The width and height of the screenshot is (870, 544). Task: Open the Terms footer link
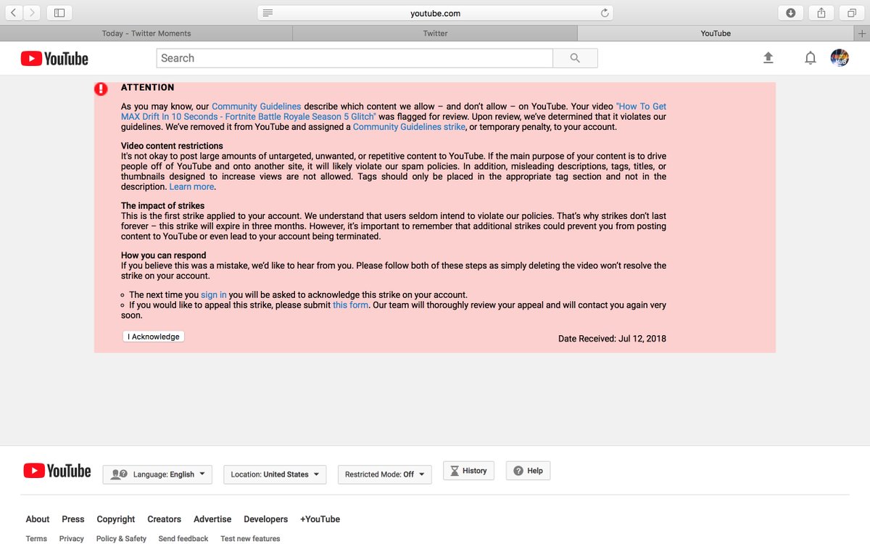[x=36, y=539]
